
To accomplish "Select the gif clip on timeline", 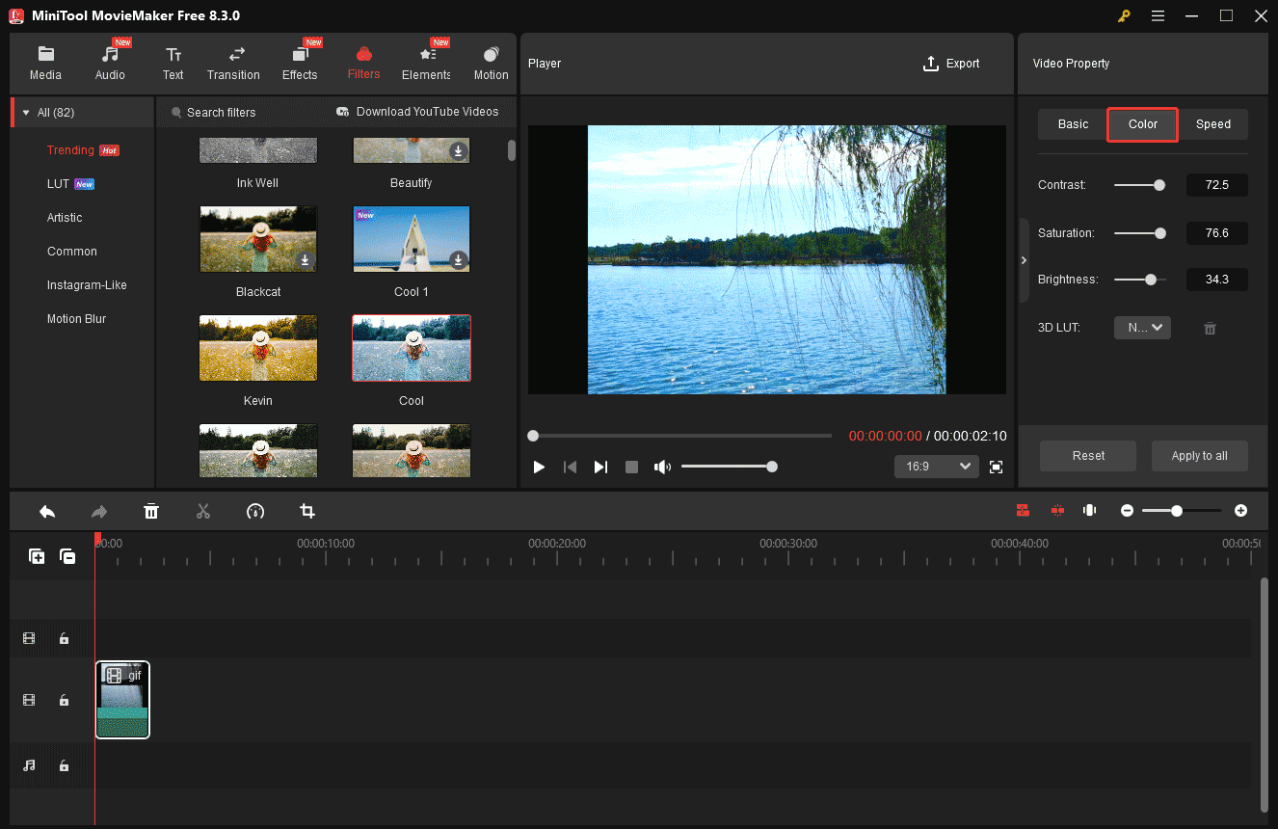I will 122,700.
